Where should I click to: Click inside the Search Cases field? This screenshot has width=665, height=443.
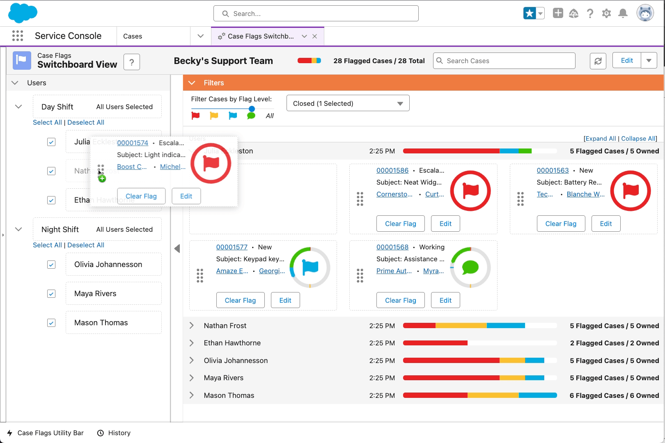pyautogui.click(x=504, y=61)
